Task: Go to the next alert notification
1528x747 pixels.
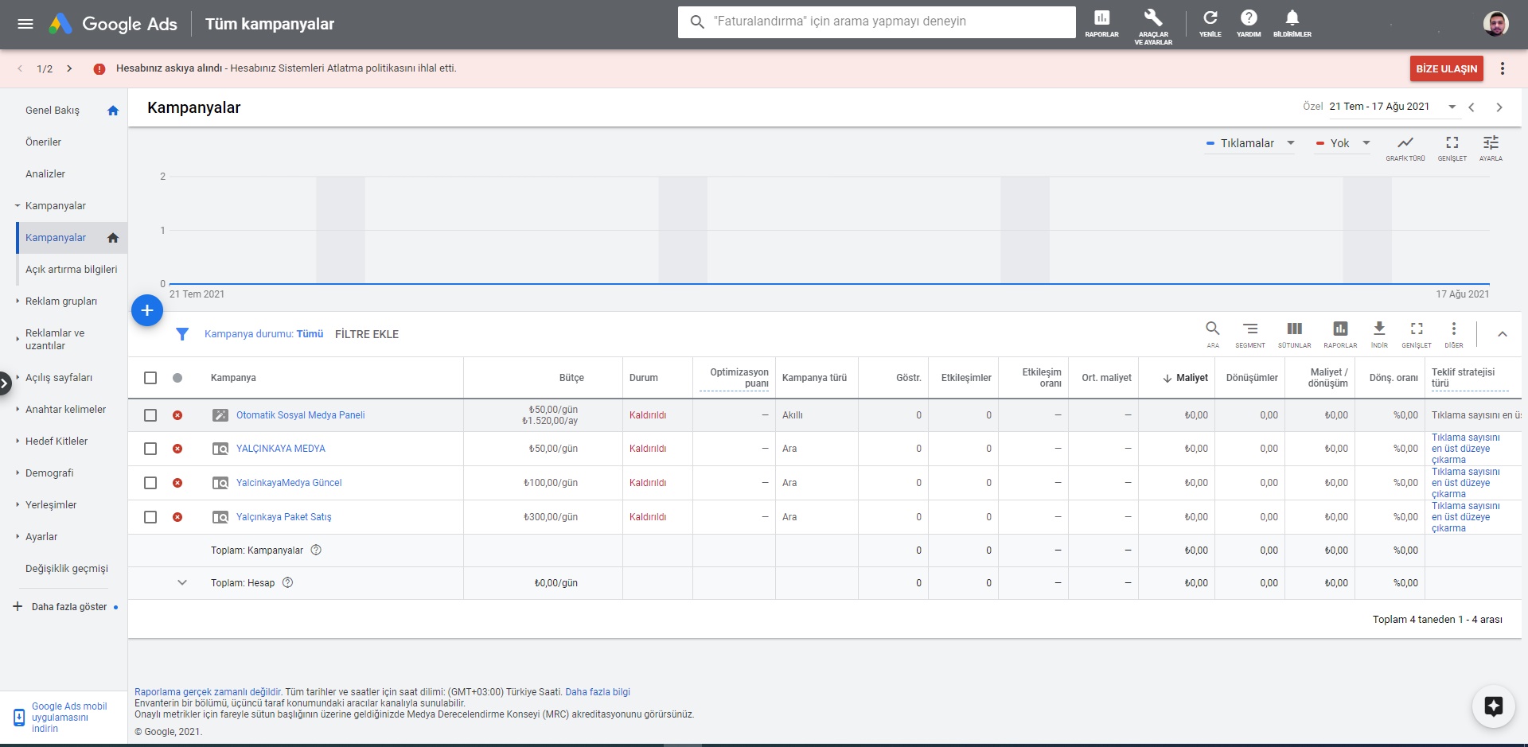Action: click(69, 68)
